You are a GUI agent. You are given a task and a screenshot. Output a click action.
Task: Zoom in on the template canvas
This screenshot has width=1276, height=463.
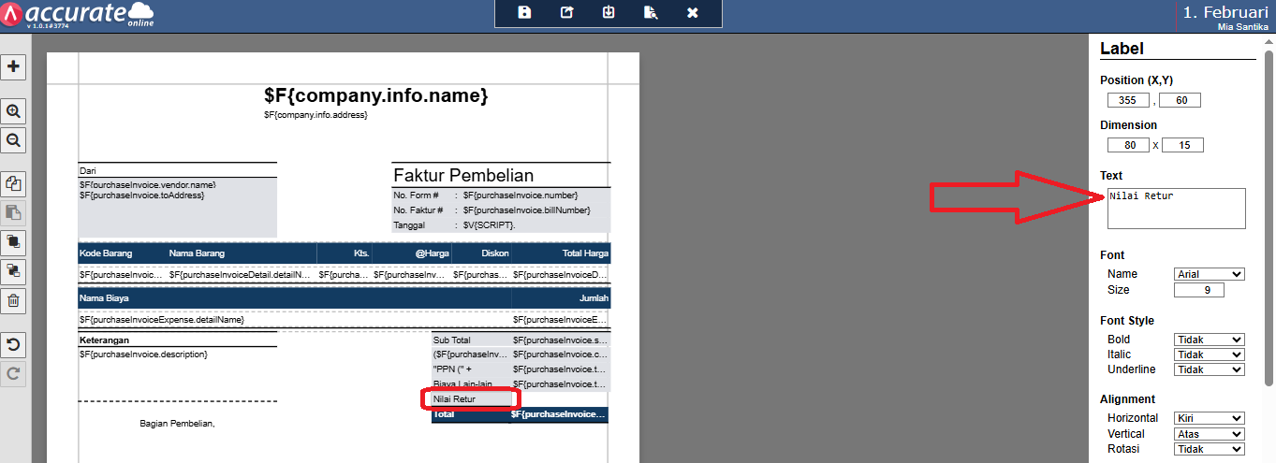pyautogui.click(x=14, y=111)
